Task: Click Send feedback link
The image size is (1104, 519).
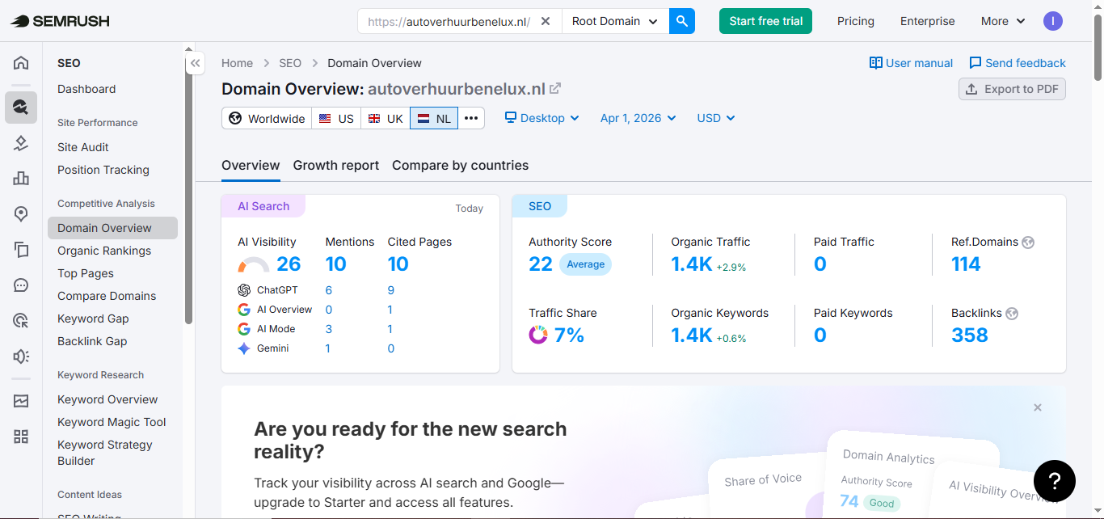Action: coord(1018,63)
